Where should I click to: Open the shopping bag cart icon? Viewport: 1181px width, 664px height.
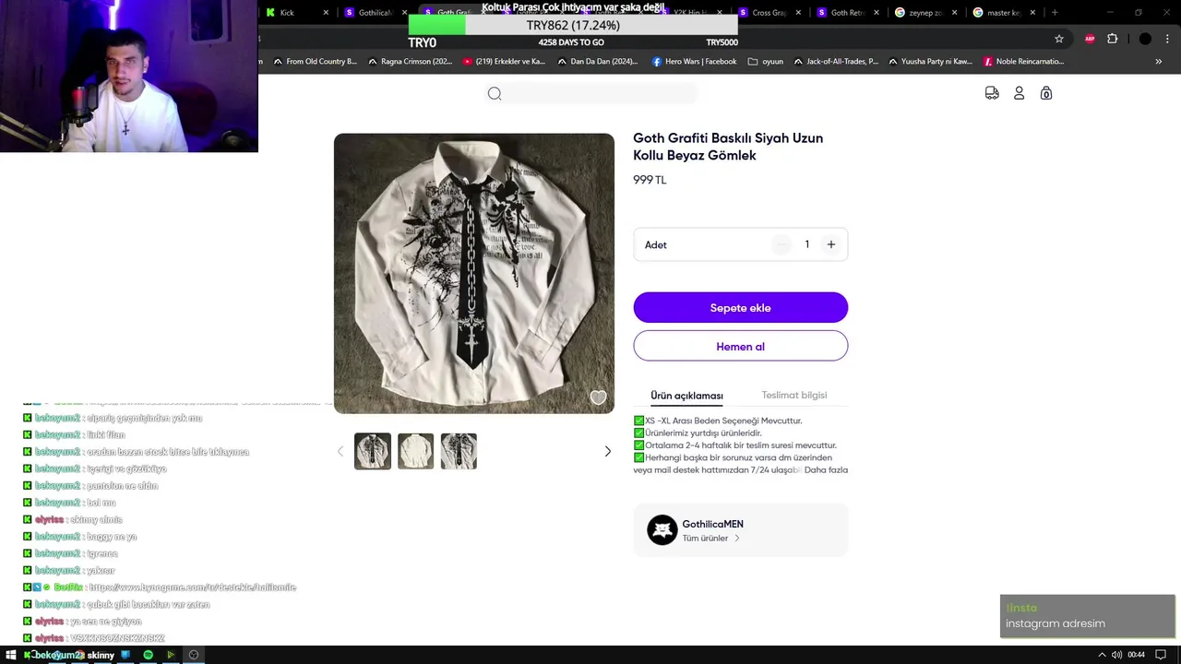(1045, 93)
